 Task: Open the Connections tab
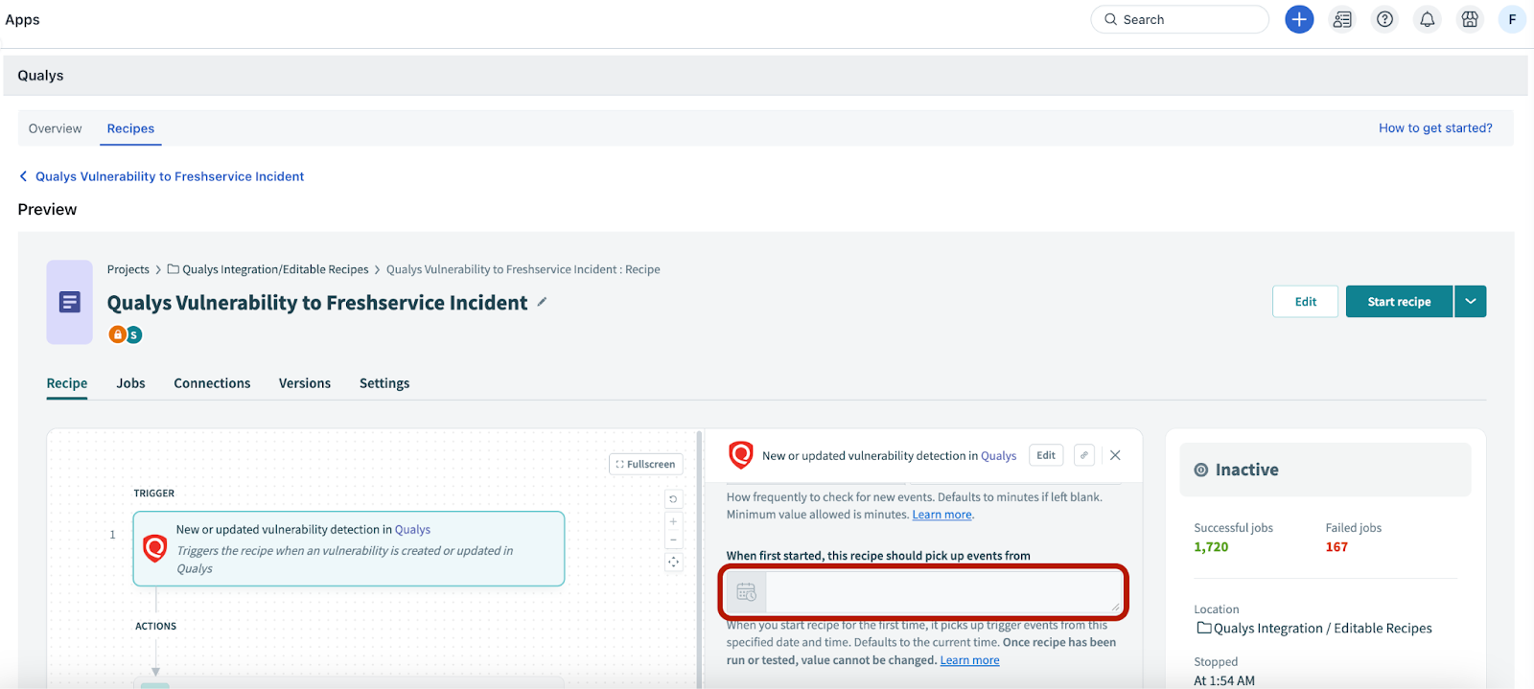[212, 383]
